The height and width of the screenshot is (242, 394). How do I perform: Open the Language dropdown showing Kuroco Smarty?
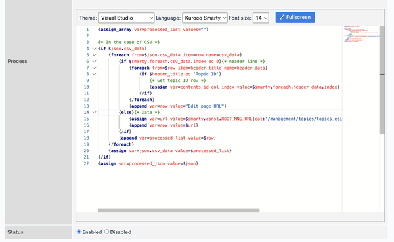pyautogui.click(x=205, y=18)
